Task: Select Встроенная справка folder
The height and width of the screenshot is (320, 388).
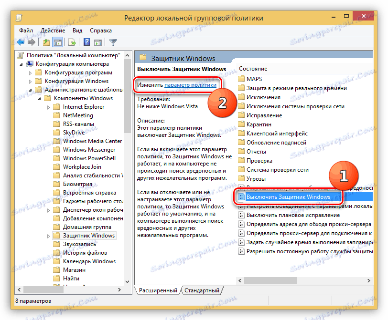Action: point(89,193)
